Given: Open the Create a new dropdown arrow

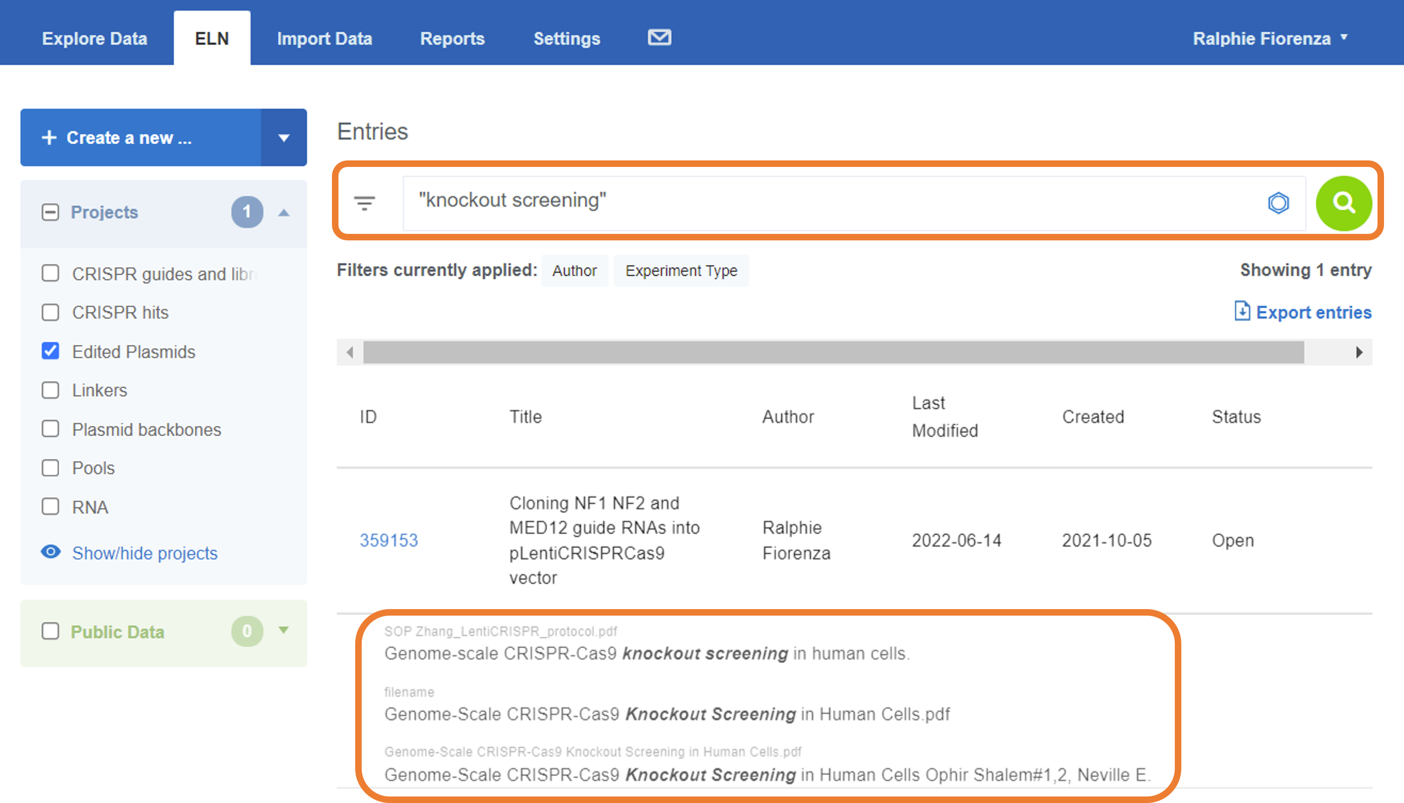Looking at the screenshot, I should pos(284,137).
